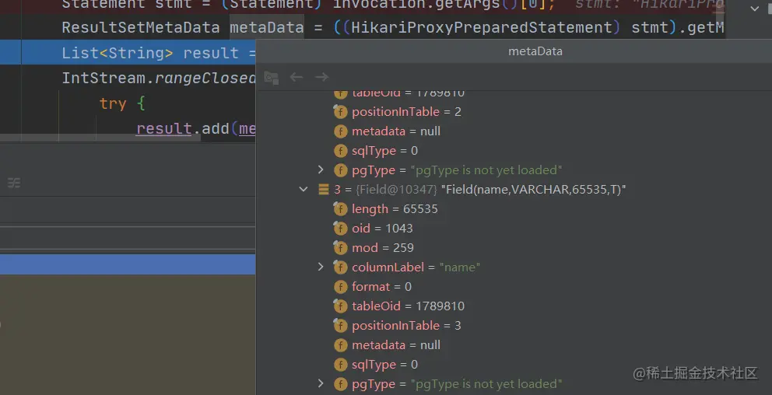Screen dimensions: 772x395
Task: Expand the columnLabel = "name" node
Action: click(x=321, y=267)
